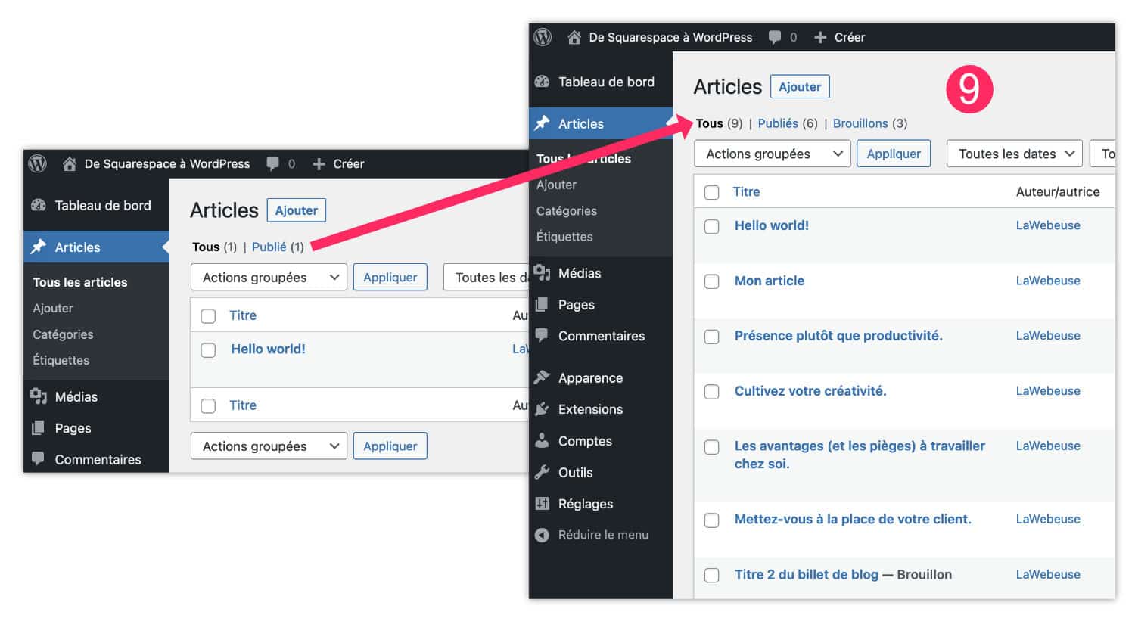This screenshot has width=1135, height=618.
Task: Open Mettez-vous à la place de votre client
Action: 853,519
